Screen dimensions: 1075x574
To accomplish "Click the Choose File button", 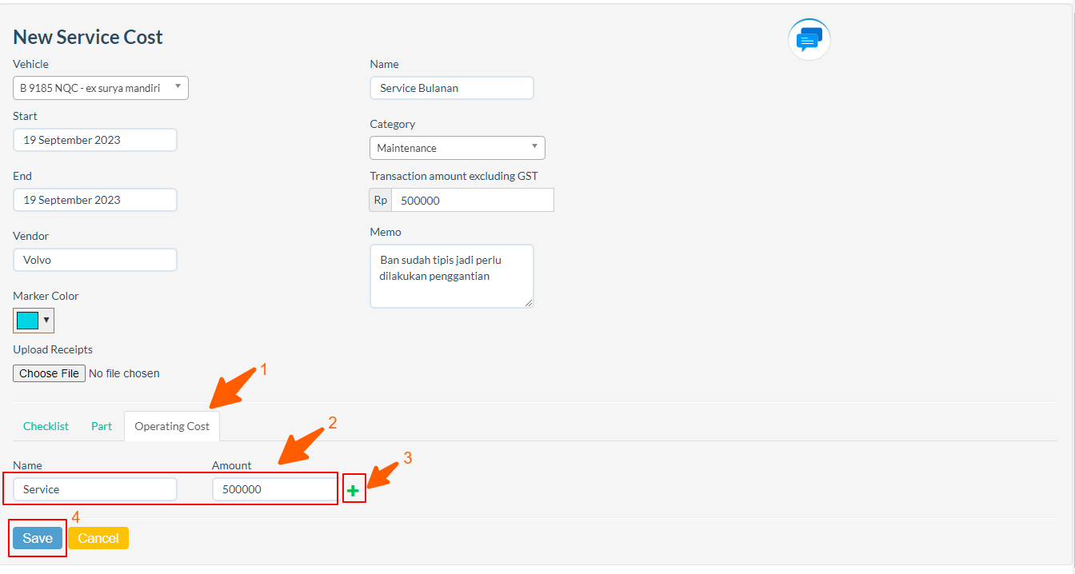I will coord(49,373).
